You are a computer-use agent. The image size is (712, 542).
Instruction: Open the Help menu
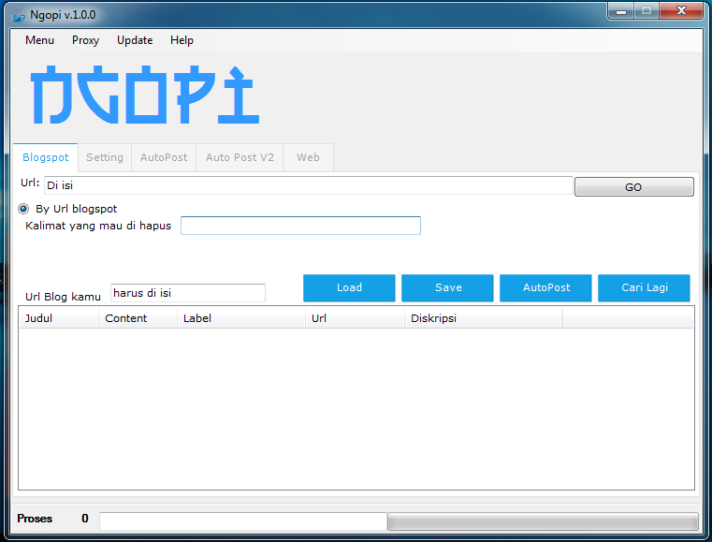pos(182,40)
